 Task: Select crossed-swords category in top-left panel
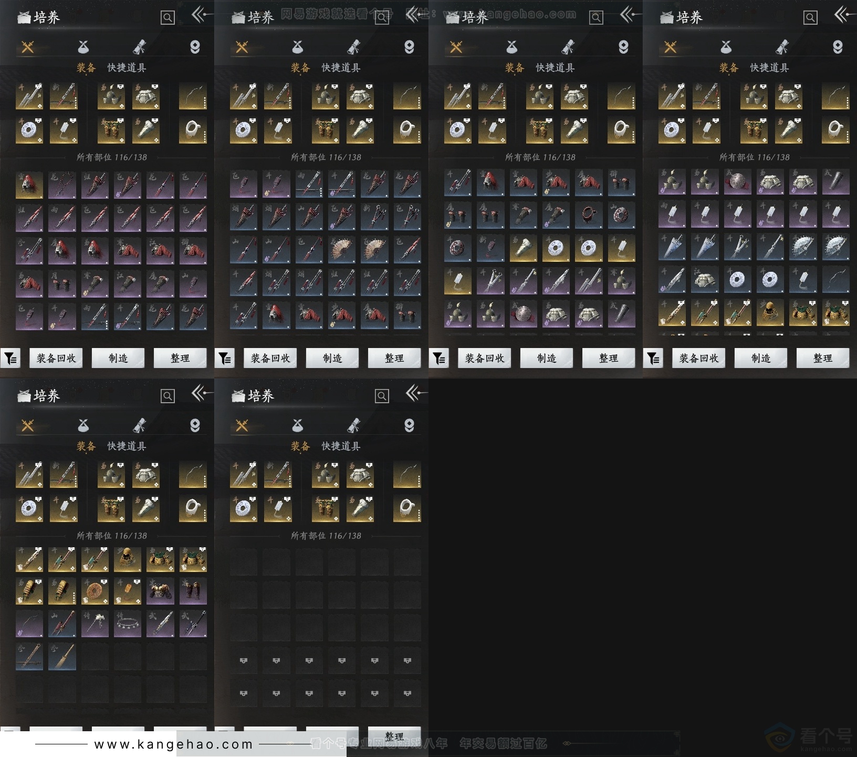pyautogui.click(x=28, y=47)
